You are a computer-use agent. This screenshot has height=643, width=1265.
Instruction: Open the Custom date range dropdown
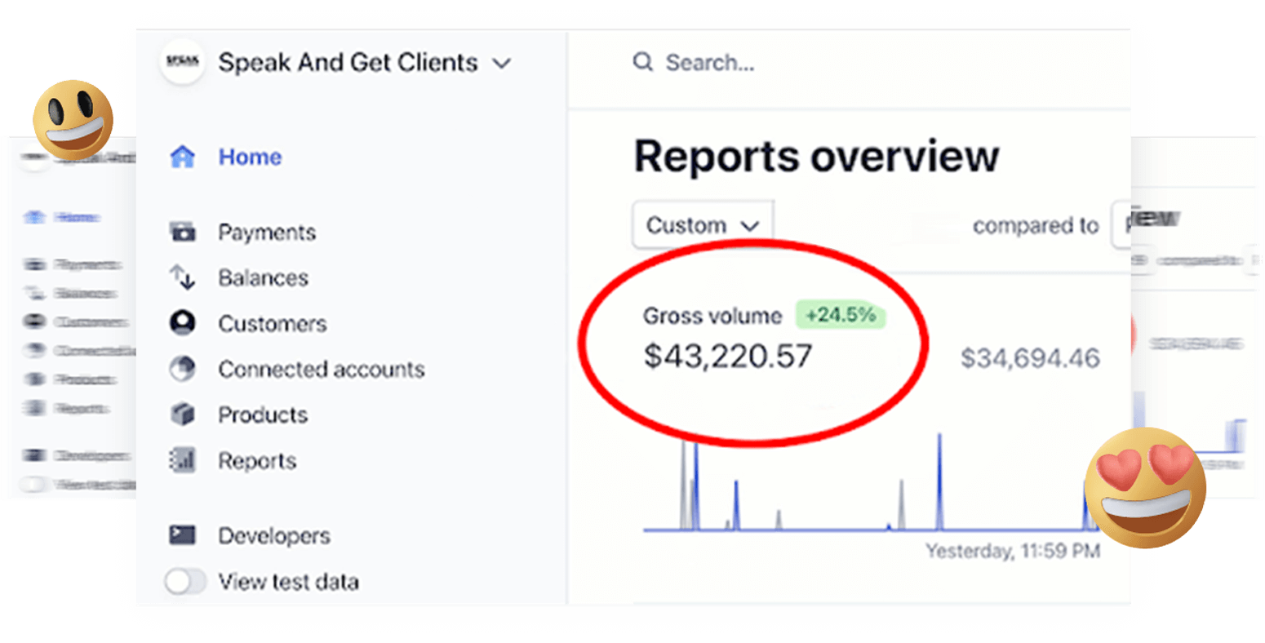pos(703,224)
